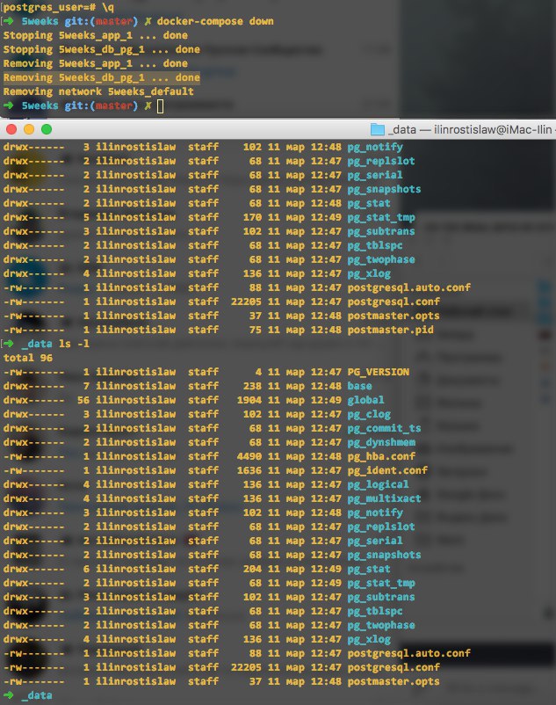Click the 'global' directory name
This screenshot has height=705, width=556.
[365, 400]
